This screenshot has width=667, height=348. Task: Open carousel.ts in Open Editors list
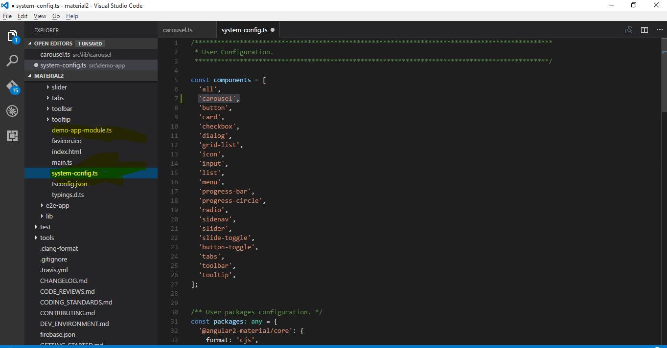[x=91, y=54]
